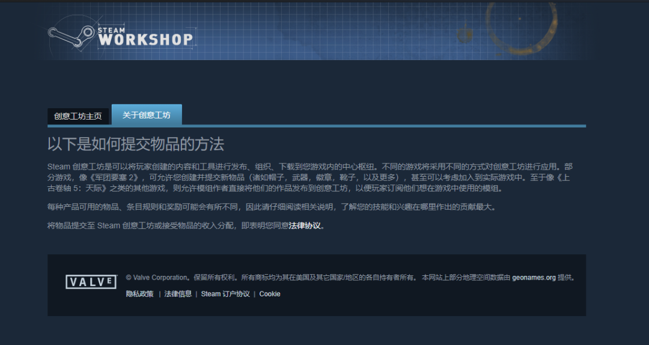
Task: Click the Valve logo in footer
Action: tap(91, 282)
